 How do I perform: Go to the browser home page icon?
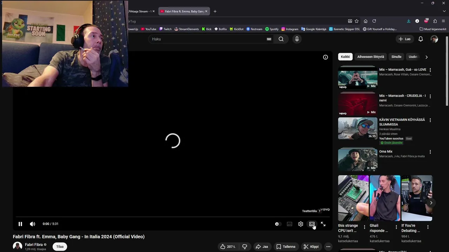pos(366,21)
